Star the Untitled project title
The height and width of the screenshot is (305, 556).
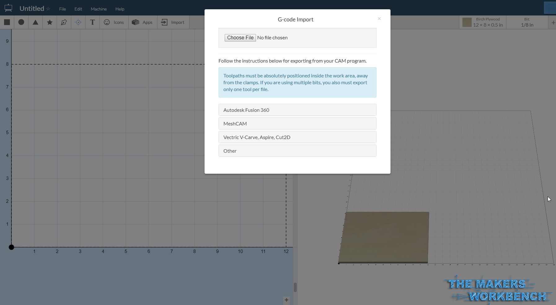49,8
